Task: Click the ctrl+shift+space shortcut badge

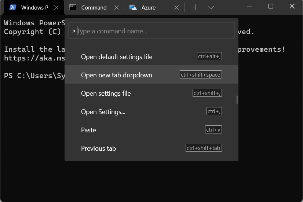Action: click(x=201, y=74)
